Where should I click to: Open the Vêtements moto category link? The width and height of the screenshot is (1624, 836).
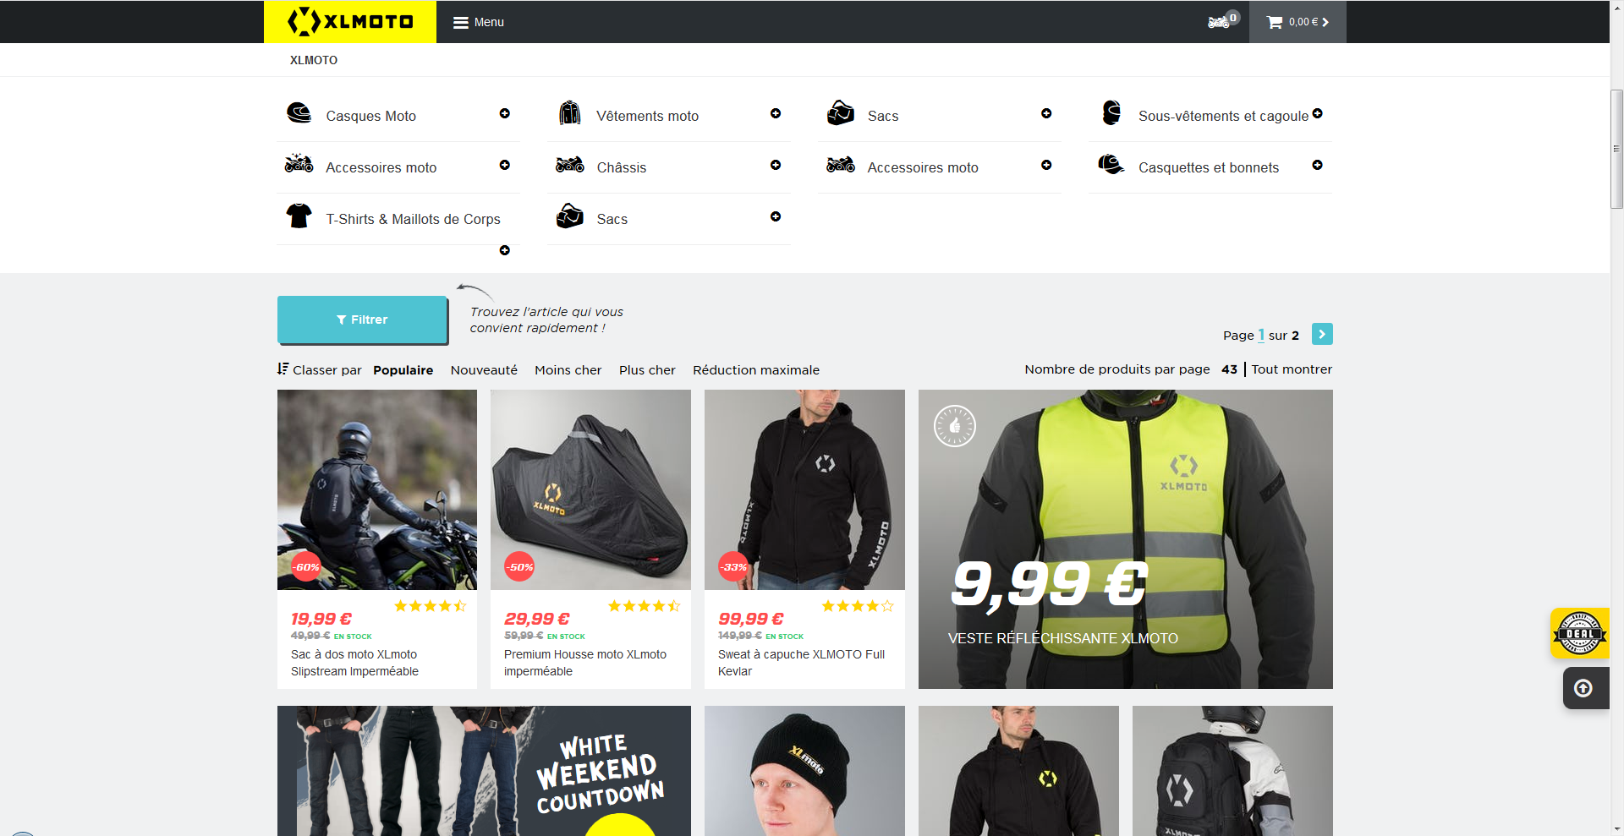pos(647,116)
